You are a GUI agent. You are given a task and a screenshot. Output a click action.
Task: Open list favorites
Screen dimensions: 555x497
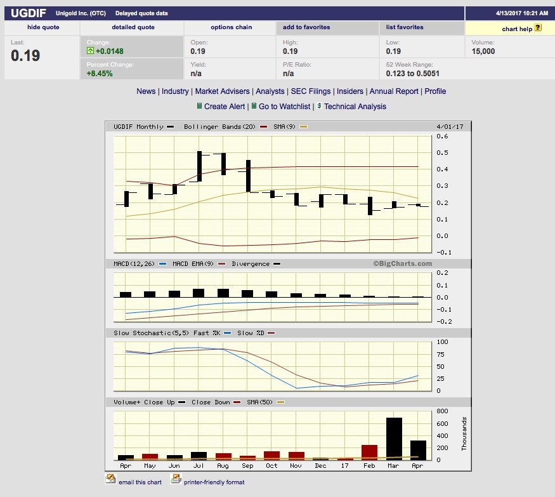coord(405,27)
